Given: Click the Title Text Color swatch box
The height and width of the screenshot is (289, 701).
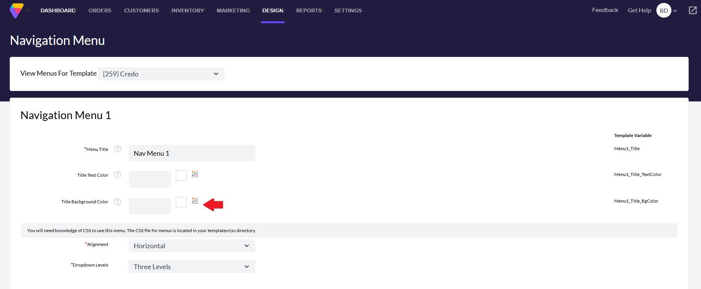Looking at the screenshot, I should [x=181, y=176].
